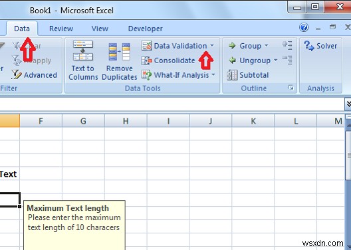Open the Outline dialog launcher
This screenshot has height=250, width=351.
pos(291,88)
